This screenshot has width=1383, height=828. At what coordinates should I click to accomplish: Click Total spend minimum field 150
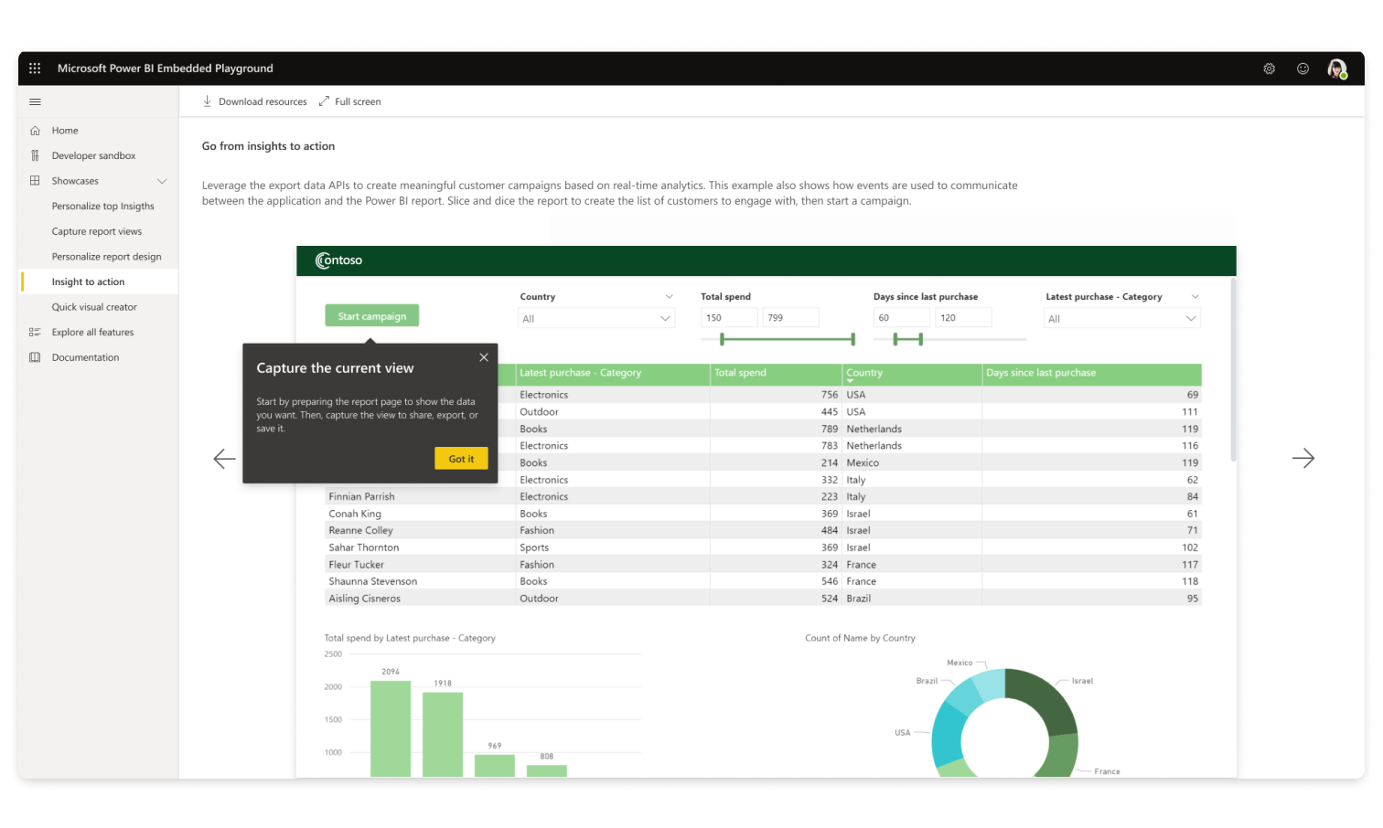click(729, 318)
